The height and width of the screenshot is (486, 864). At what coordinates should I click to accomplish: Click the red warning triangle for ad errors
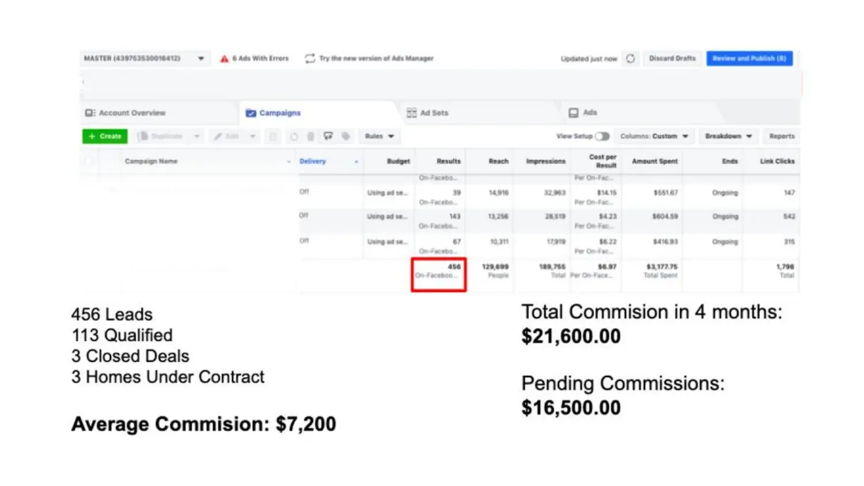click(x=224, y=59)
